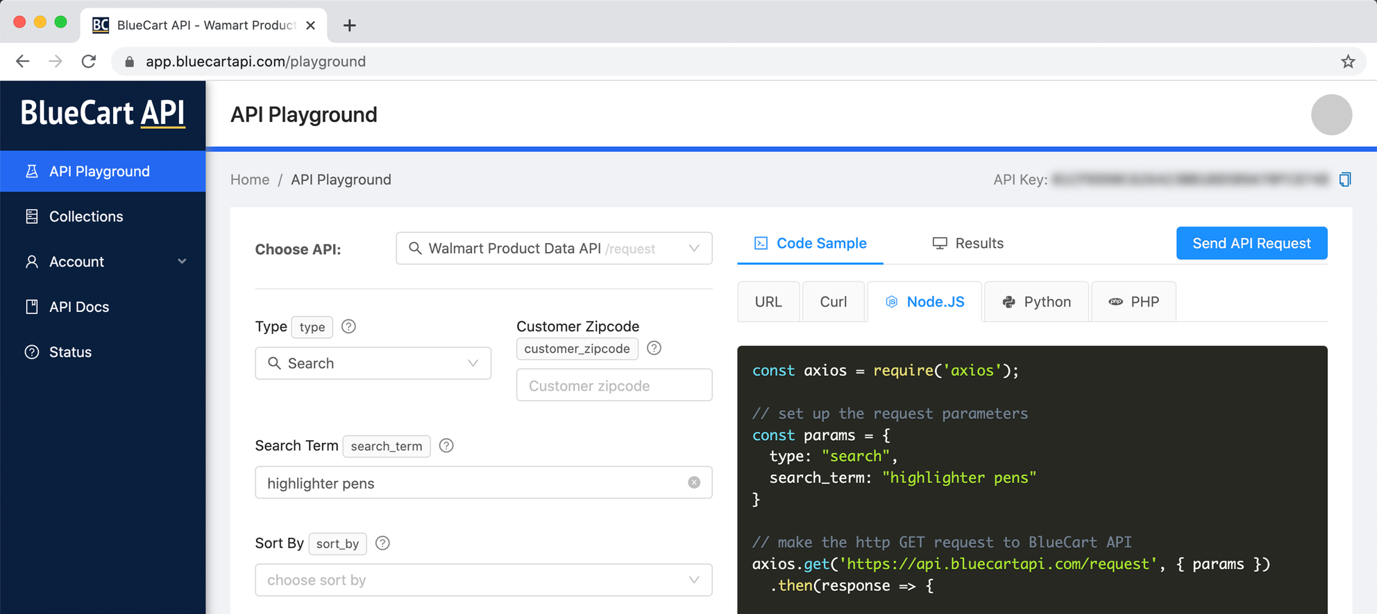Image resolution: width=1377 pixels, height=614 pixels.
Task: Click the Send API Request button
Action: (1251, 243)
